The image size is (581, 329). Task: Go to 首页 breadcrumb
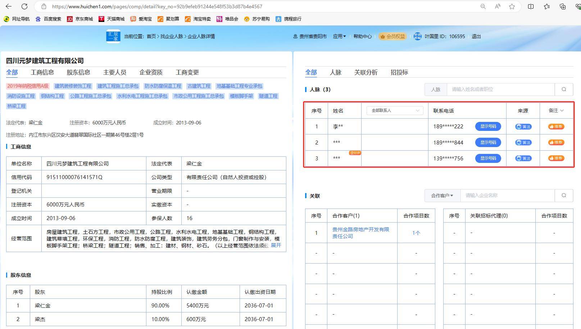pos(151,36)
